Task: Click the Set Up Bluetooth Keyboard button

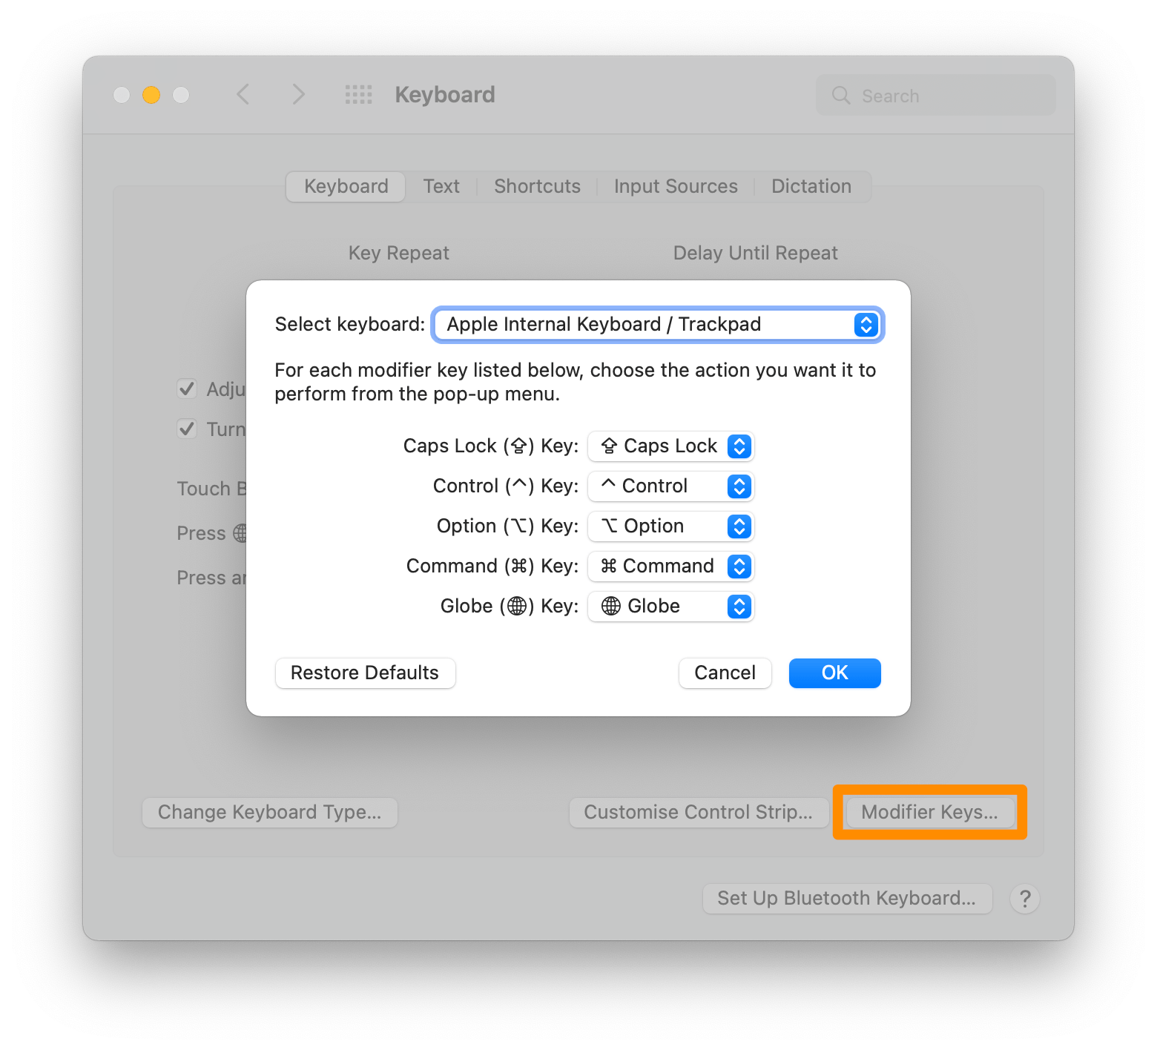Action: pos(847,898)
